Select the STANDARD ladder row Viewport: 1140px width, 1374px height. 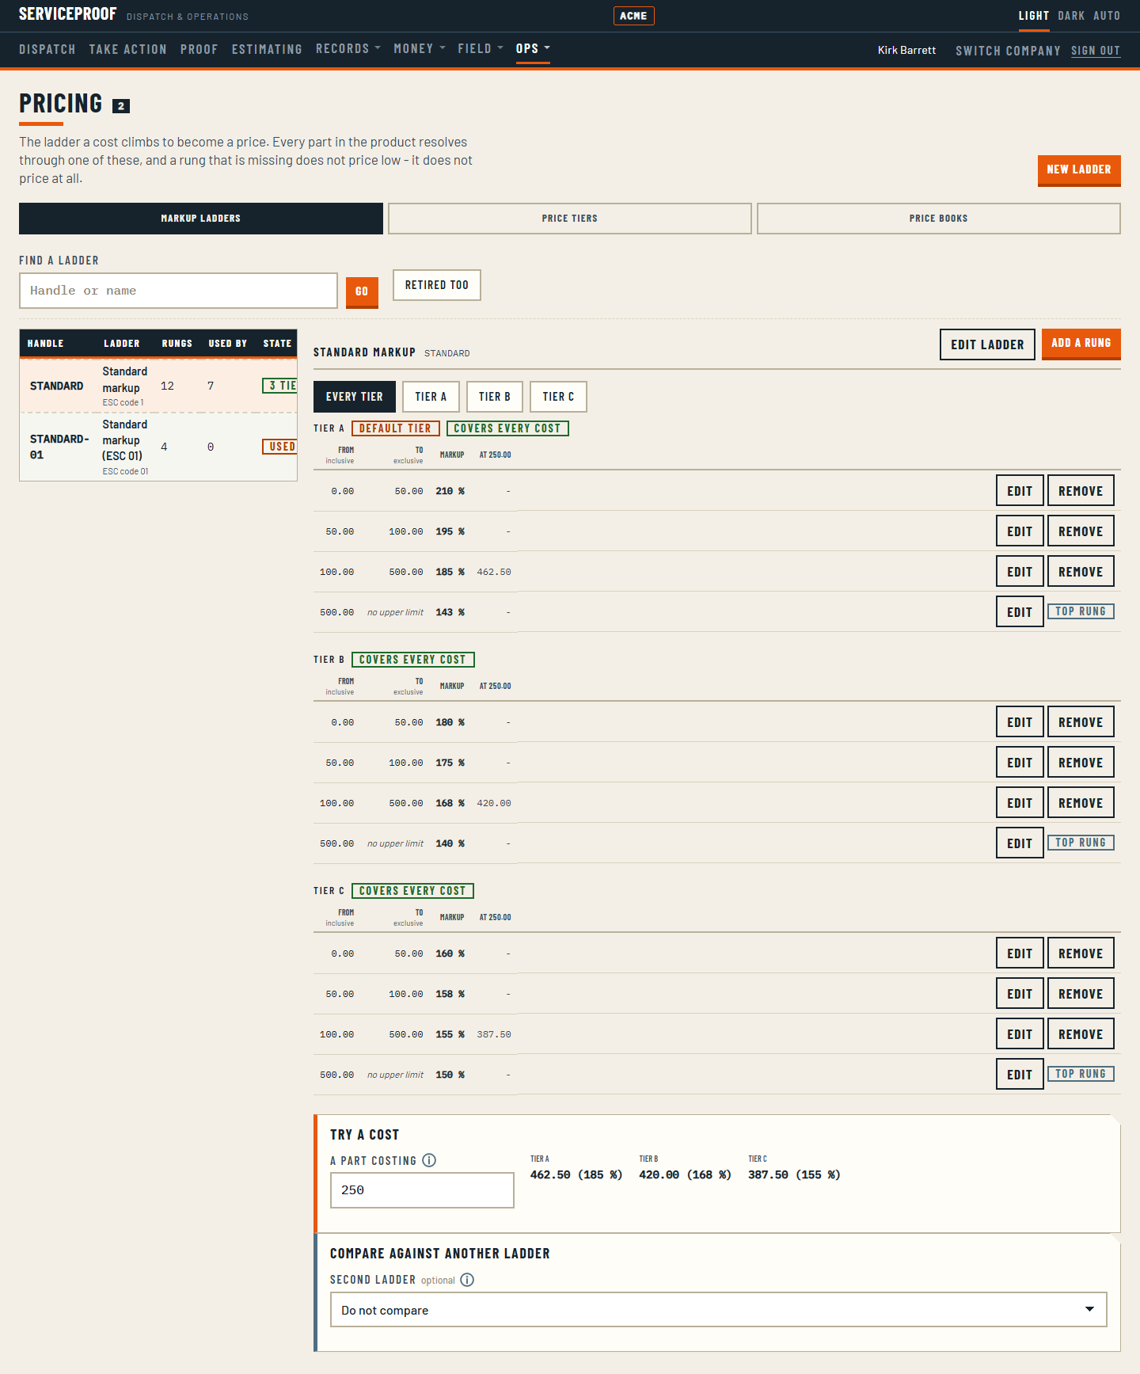(158, 386)
